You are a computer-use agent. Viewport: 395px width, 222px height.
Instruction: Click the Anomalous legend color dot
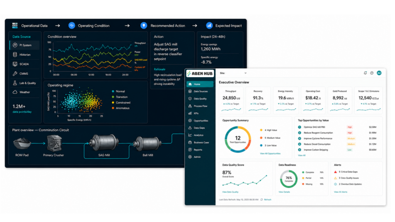(113, 108)
